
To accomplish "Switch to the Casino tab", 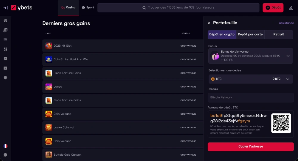I will click(68, 8).
